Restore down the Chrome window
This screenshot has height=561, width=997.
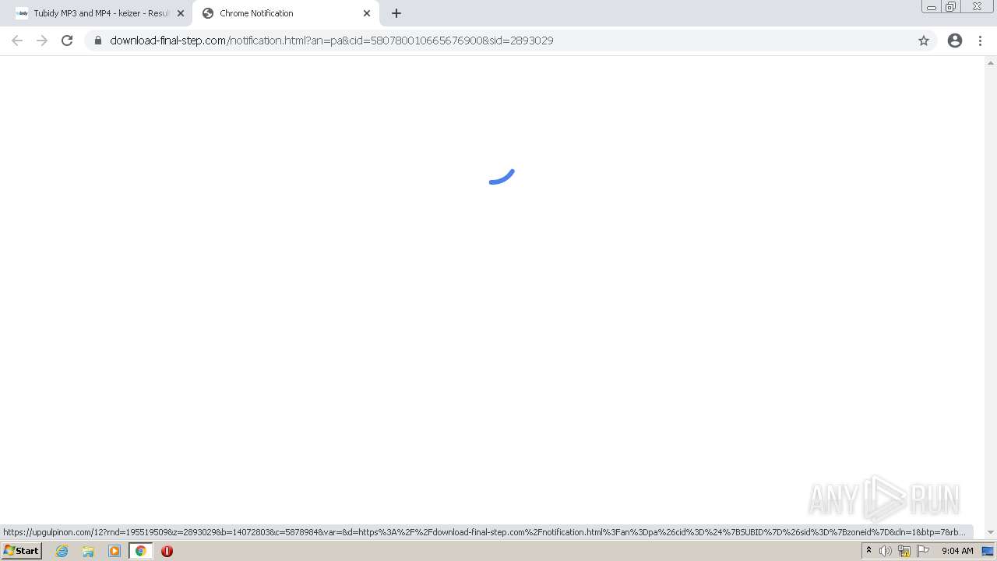coord(950,7)
